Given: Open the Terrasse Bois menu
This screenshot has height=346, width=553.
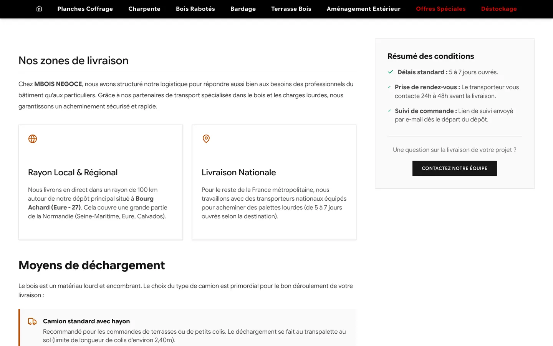Looking at the screenshot, I should tap(291, 9).
